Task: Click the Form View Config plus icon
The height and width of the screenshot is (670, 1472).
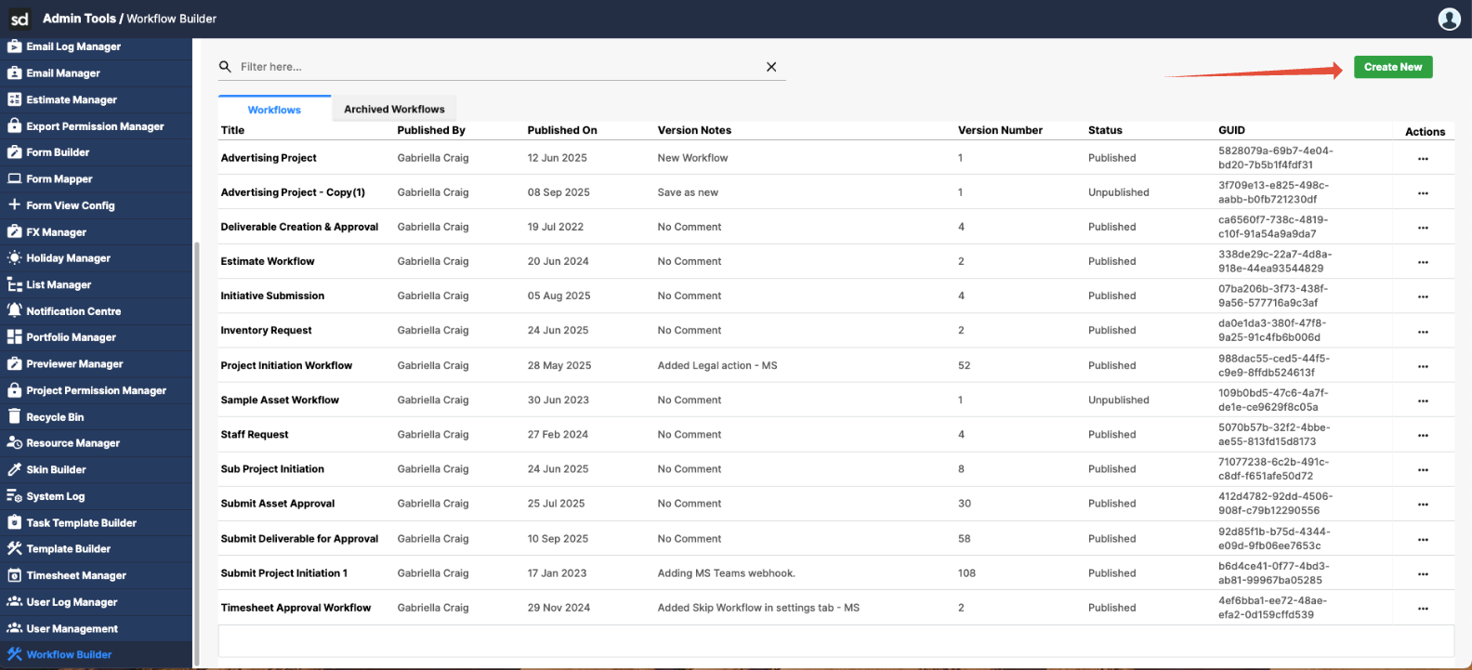Action: coord(14,205)
